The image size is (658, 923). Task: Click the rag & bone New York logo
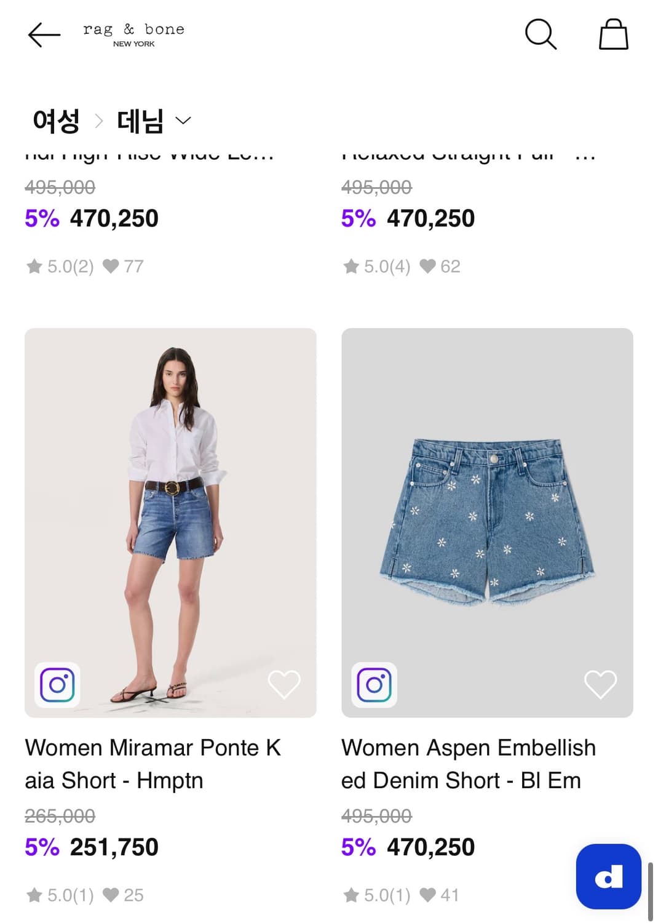coord(133,34)
